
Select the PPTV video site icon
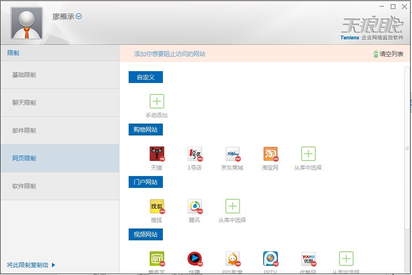271,259
